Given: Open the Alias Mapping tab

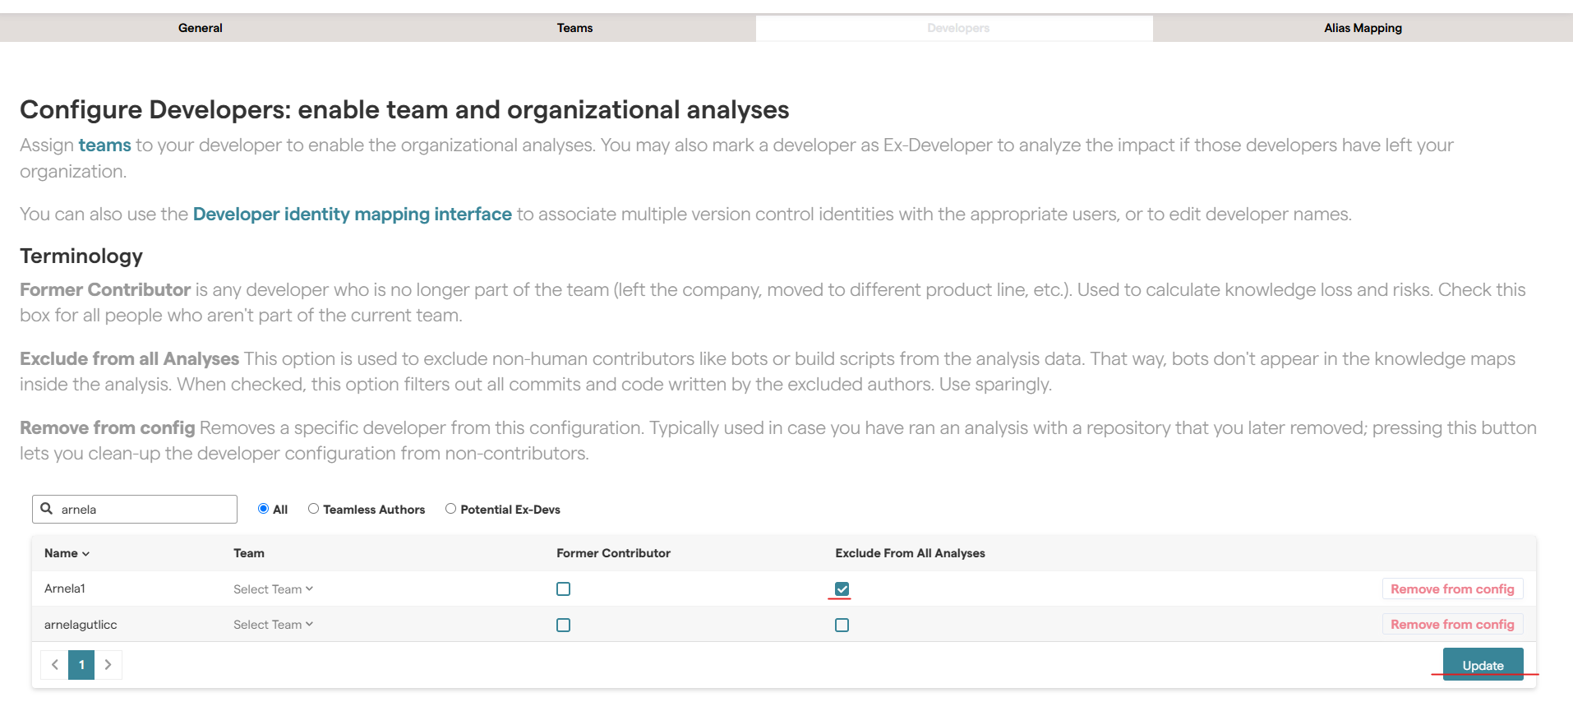Looking at the screenshot, I should (x=1363, y=28).
